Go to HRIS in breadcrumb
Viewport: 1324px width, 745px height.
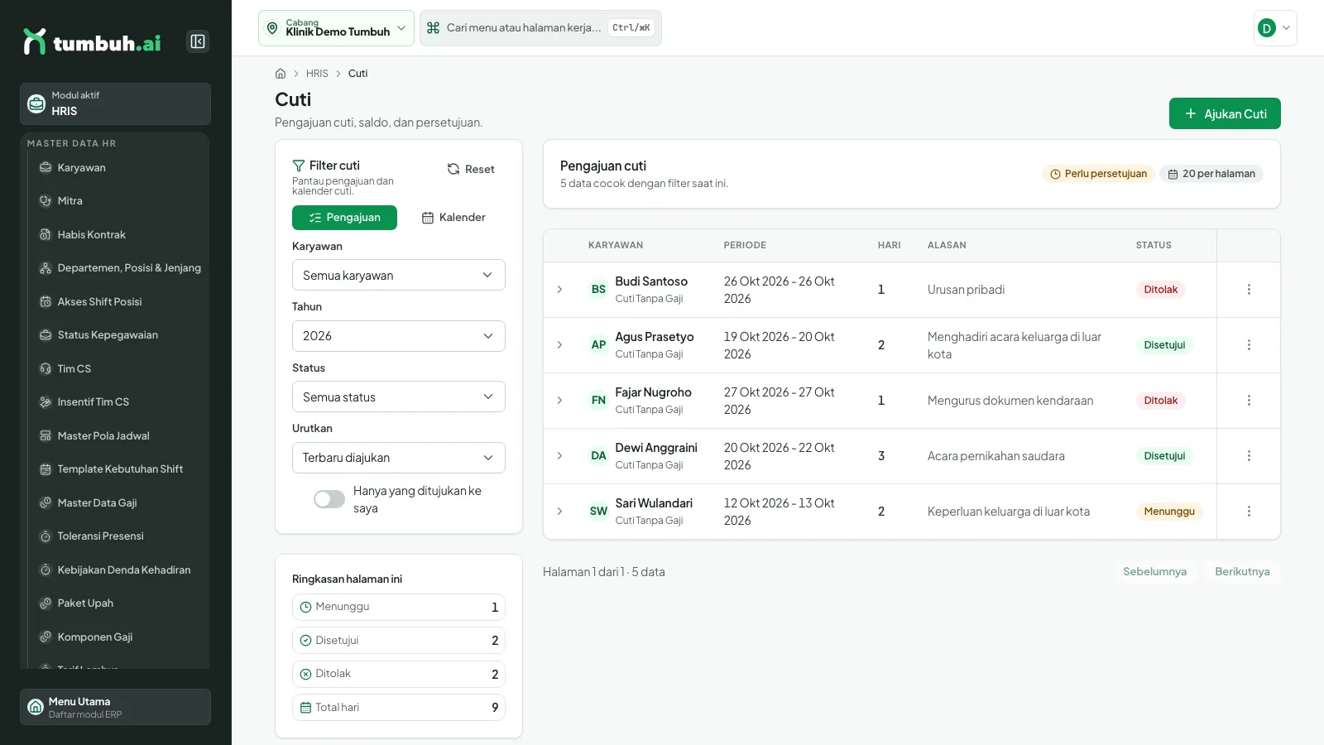[x=317, y=74]
